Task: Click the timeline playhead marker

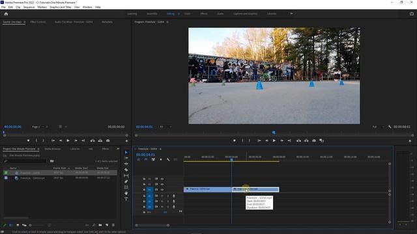Action: [x=232, y=159]
